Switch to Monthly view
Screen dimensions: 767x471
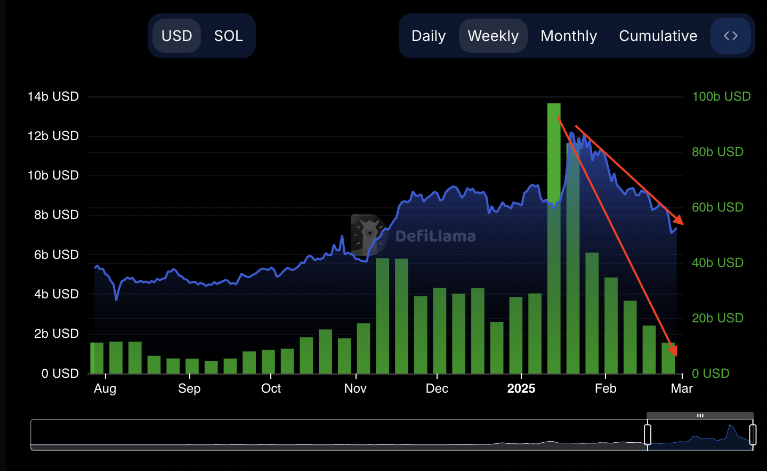pyautogui.click(x=569, y=36)
